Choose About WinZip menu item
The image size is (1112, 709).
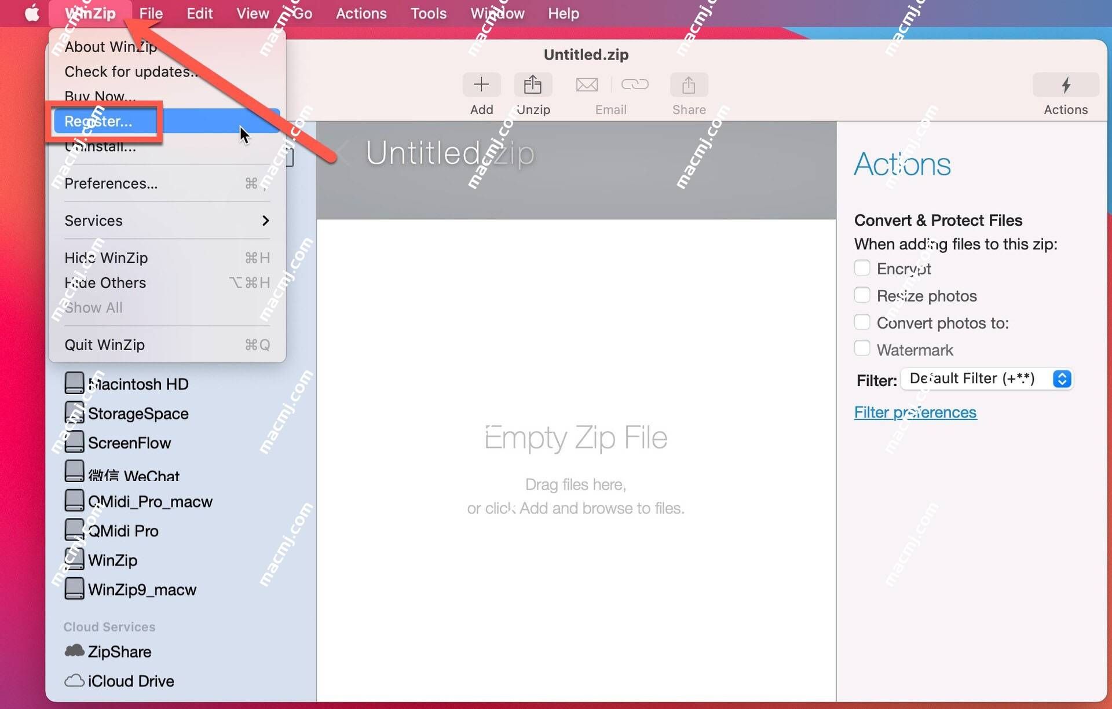tap(167, 47)
